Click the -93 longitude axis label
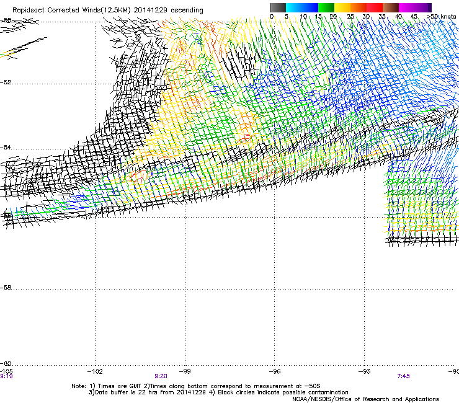459x403 pixels. coord(365,371)
